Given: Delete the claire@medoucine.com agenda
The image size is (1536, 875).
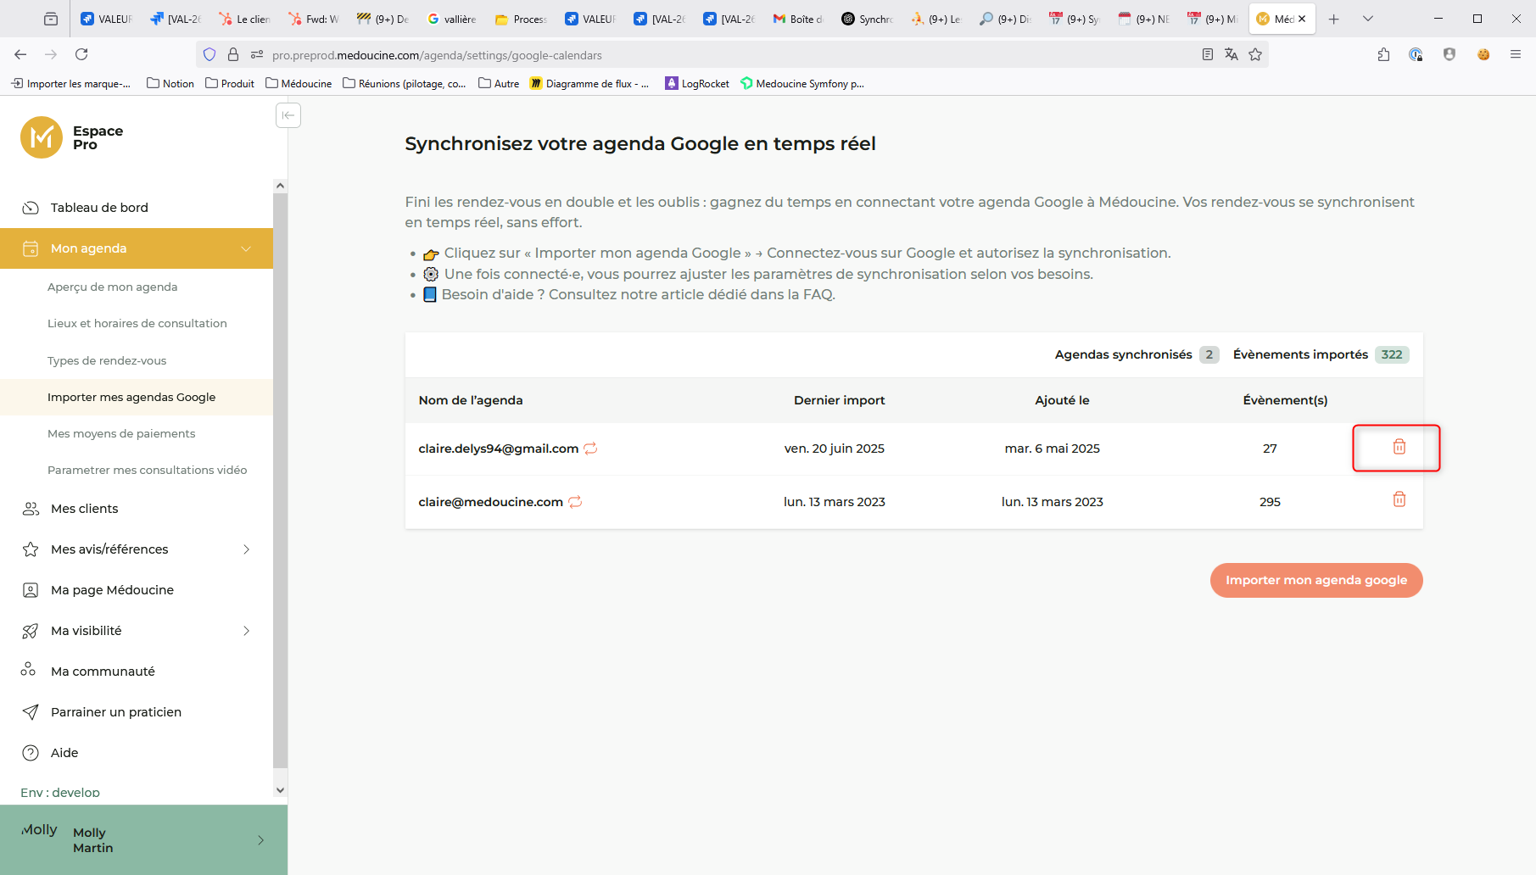Looking at the screenshot, I should 1399,499.
